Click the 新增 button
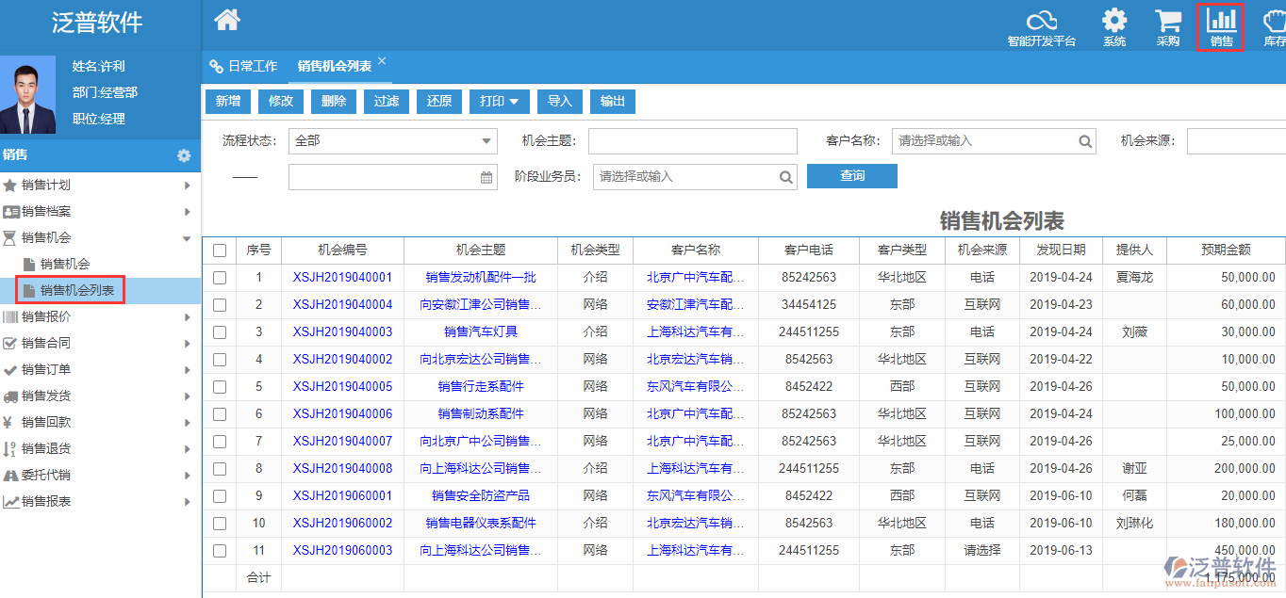Image resolution: width=1286 pixels, height=598 pixels. pyautogui.click(x=227, y=102)
